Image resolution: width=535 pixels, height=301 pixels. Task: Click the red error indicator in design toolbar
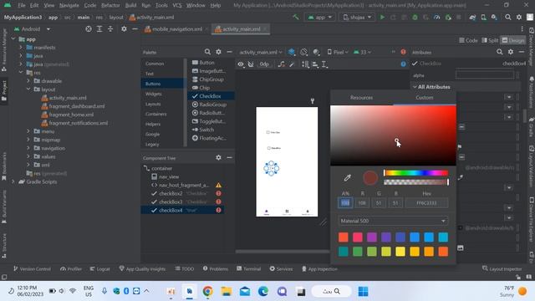click(403, 52)
